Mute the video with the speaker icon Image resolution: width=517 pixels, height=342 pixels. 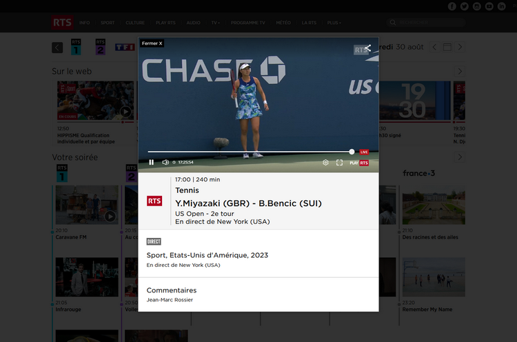(165, 162)
